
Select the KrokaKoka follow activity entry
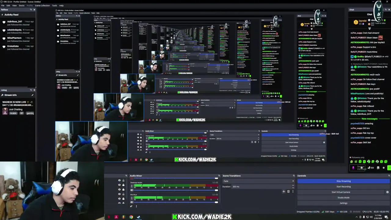(x=18, y=48)
